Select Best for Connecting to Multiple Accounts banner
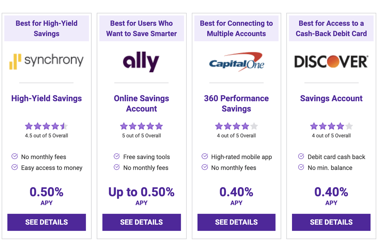Viewport: 378px width, 252px height. point(237,28)
